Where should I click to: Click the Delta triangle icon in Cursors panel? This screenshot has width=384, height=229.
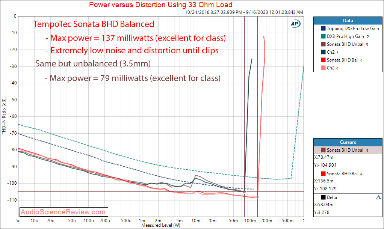tap(378, 197)
